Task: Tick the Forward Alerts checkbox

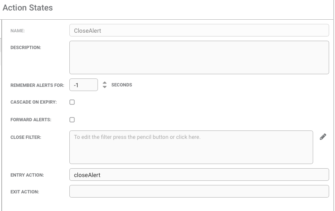Action: pyautogui.click(x=72, y=120)
